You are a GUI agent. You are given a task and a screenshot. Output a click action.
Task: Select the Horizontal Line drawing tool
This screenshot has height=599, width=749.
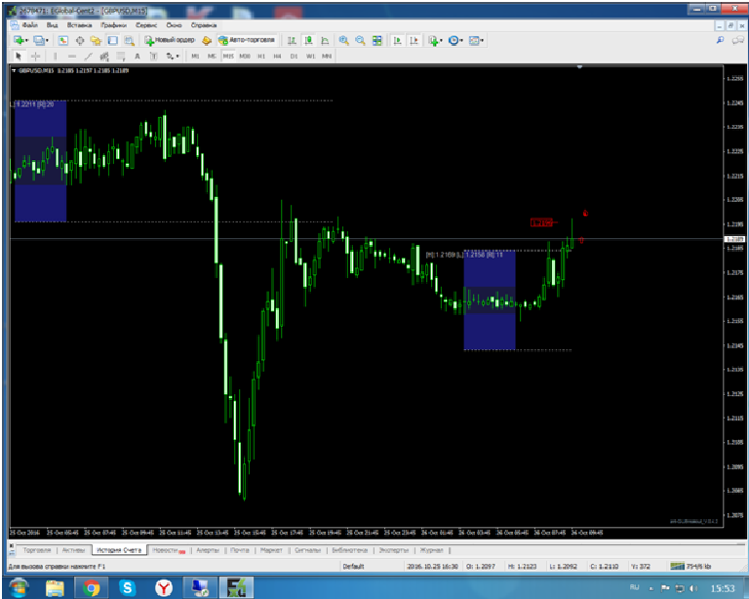72,57
